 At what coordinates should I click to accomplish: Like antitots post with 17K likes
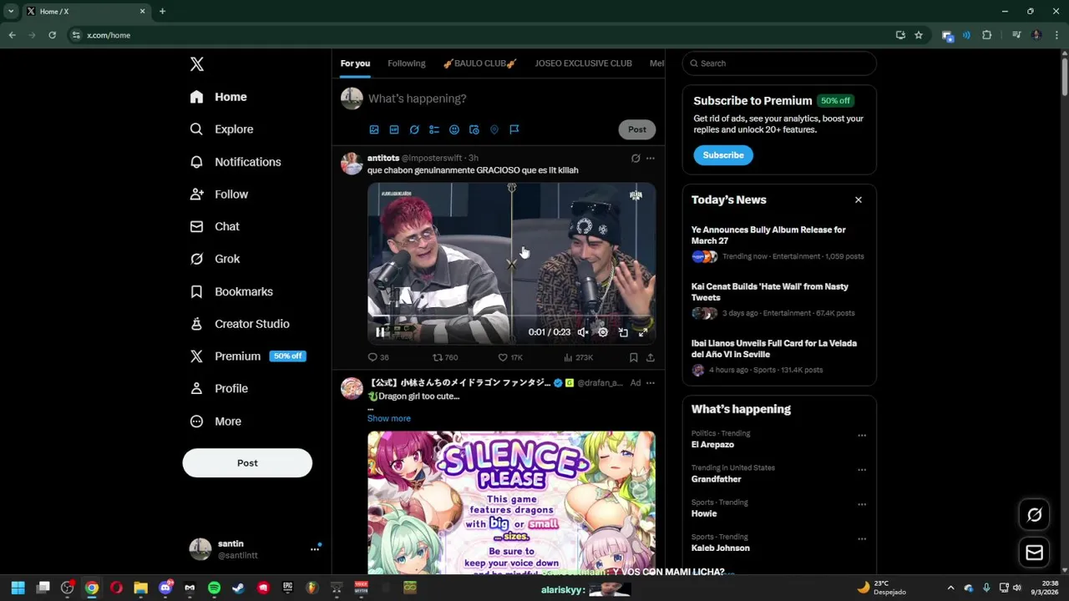510,357
